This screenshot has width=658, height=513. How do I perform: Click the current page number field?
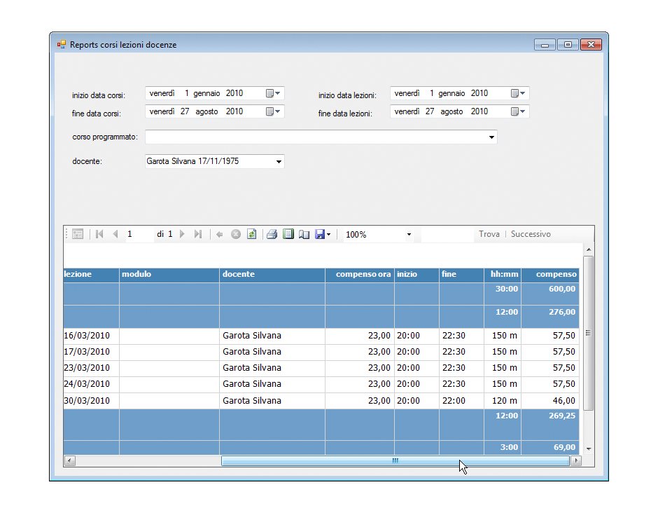(139, 234)
